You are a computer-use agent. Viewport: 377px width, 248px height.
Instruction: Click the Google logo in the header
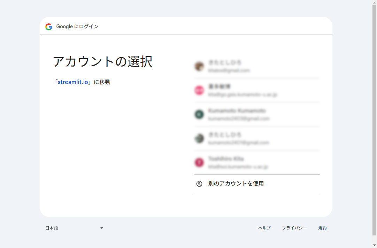[x=49, y=27]
